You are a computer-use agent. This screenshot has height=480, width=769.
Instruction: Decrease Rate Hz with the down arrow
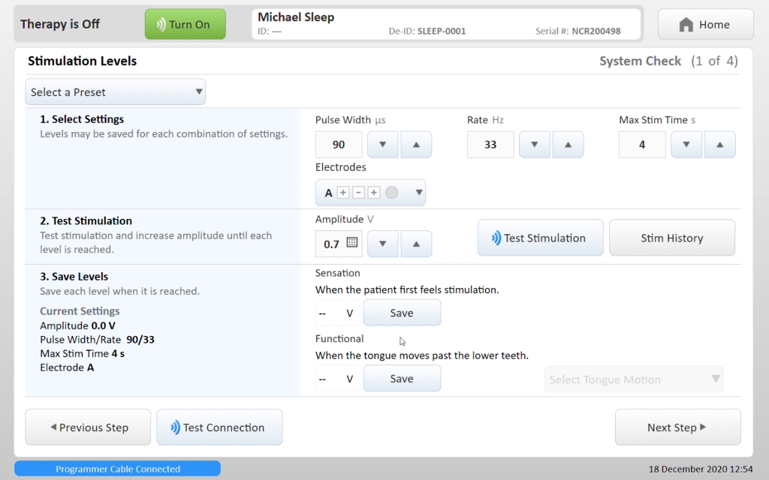point(535,145)
